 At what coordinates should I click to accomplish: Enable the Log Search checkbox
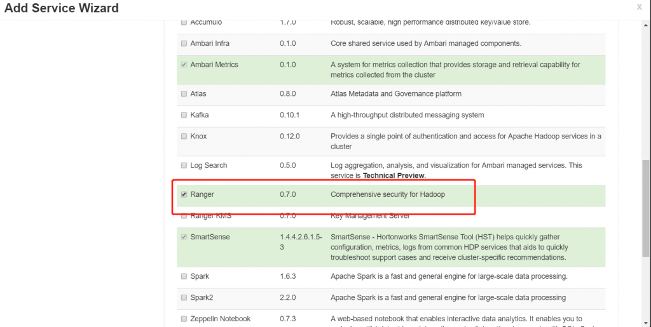(184, 165)
